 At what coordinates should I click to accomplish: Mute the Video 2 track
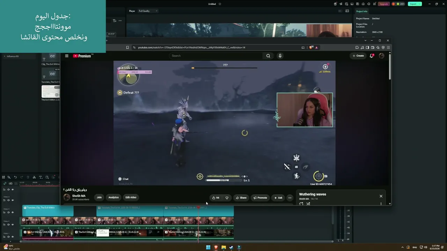(x=8, y=225)
